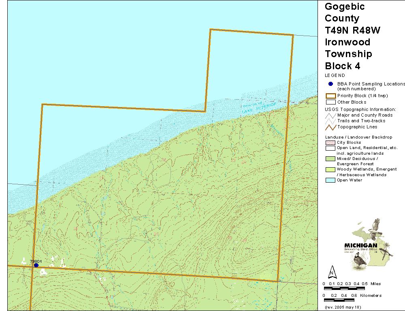Click the orange Priority Block legend box
The width and height of the screenshot is (405, 311).
330,96
